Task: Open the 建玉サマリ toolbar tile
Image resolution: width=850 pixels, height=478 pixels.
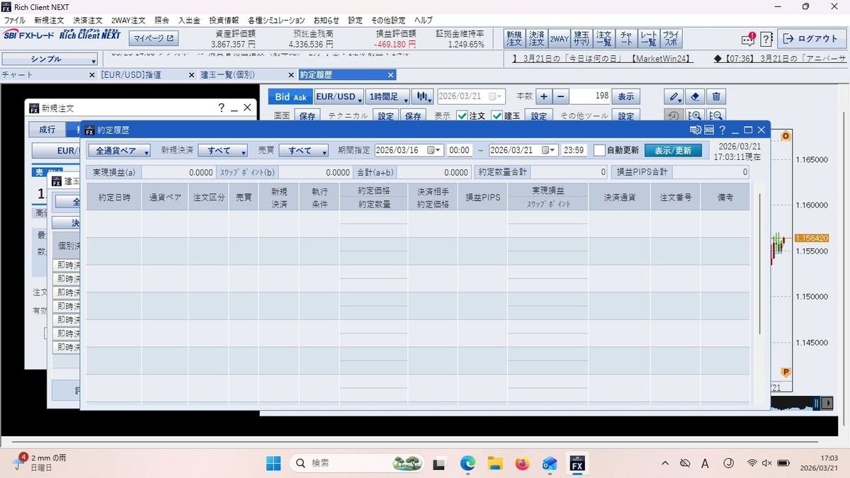Action: [582, 39]
